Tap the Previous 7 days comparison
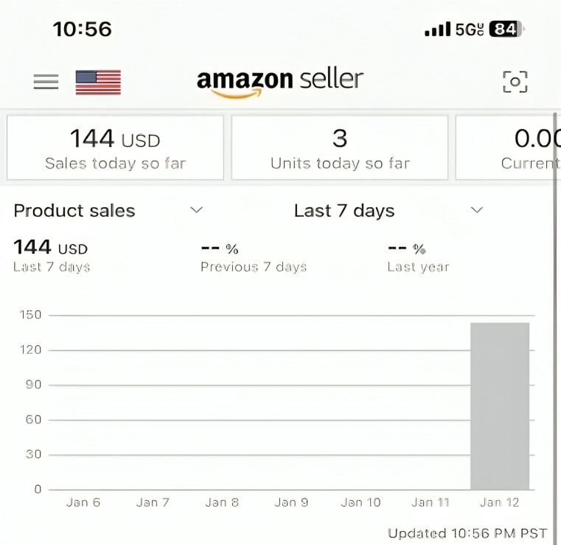561x545 pixels. click(254, 257)
